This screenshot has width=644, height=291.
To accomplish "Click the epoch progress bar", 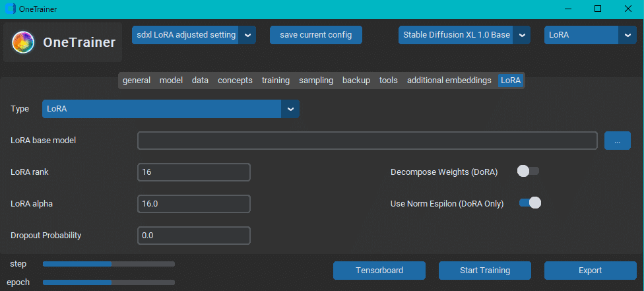I will coord(109,282).
